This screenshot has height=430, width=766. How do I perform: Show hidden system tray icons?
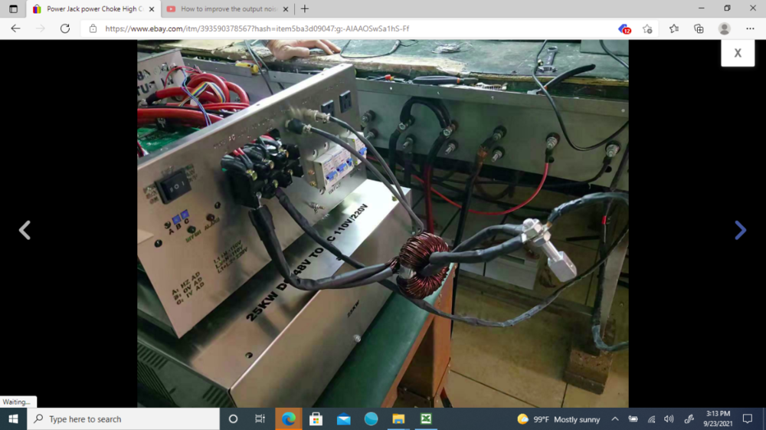tap(615, 419)
